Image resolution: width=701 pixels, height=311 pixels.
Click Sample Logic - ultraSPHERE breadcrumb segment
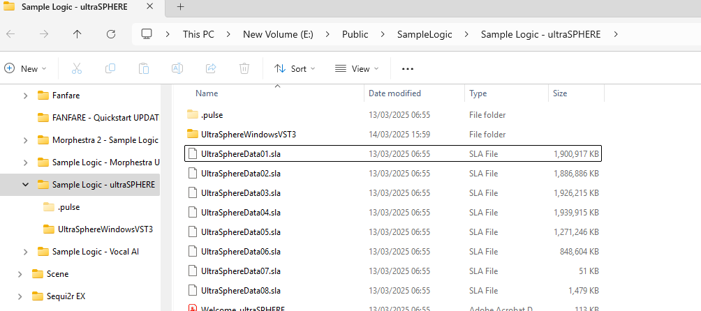540,34
